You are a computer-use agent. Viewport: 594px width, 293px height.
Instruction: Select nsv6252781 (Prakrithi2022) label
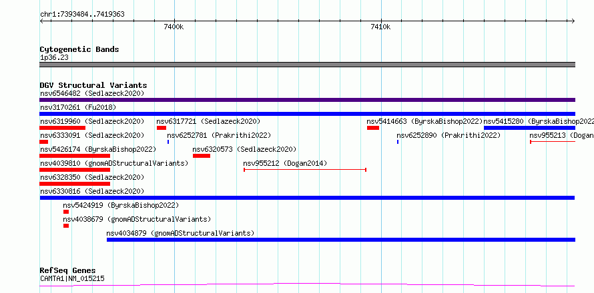[219, 135]
